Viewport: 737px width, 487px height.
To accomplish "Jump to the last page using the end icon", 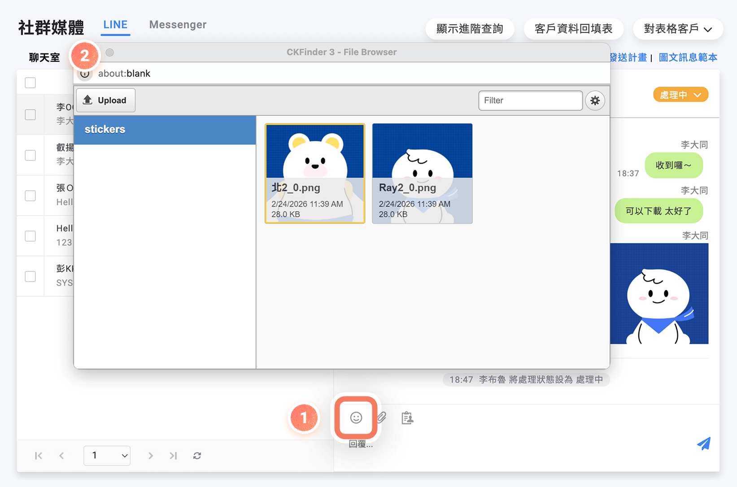I will coord(173,456).
